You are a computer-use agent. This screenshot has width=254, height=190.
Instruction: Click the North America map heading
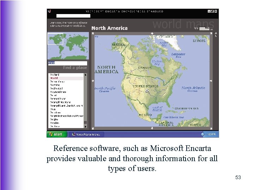(x=109, y=28)
